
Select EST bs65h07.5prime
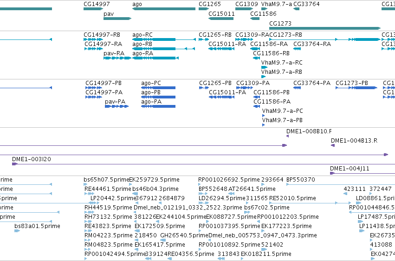[x=106, y=180]
